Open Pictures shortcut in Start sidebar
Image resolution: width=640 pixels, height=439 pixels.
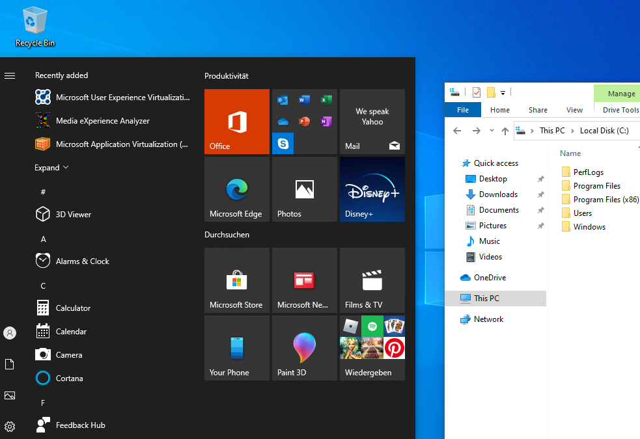click(x=10, y=395)
